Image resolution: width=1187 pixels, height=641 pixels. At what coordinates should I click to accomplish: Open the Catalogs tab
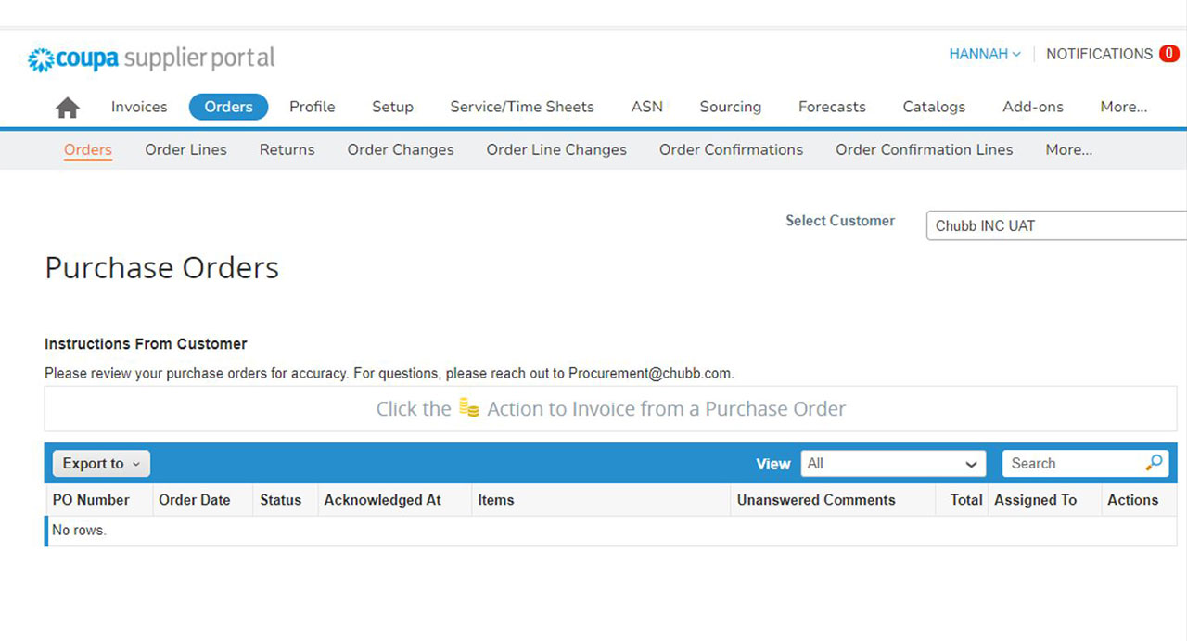(x=934, y=107)
